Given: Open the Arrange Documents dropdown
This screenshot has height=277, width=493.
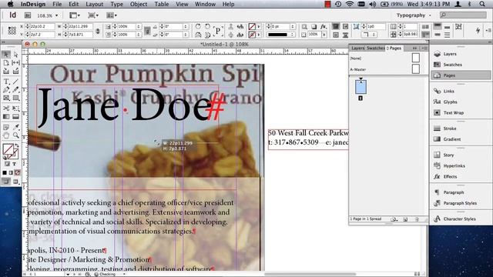Looking at the screenshot, I should (112, 15).
